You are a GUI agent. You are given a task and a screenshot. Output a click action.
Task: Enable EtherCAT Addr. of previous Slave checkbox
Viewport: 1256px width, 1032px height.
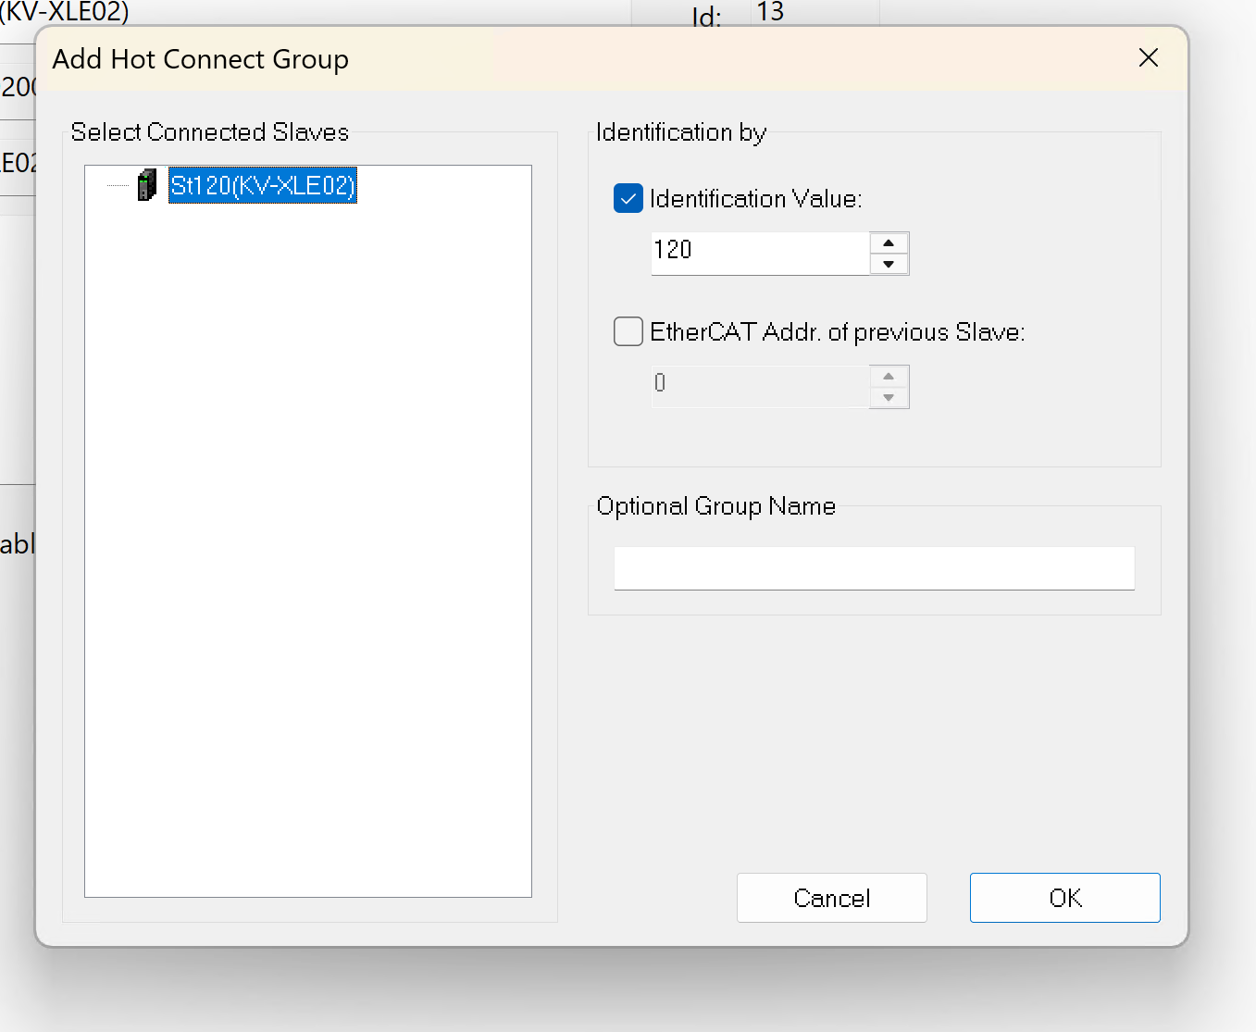[628, 331]
